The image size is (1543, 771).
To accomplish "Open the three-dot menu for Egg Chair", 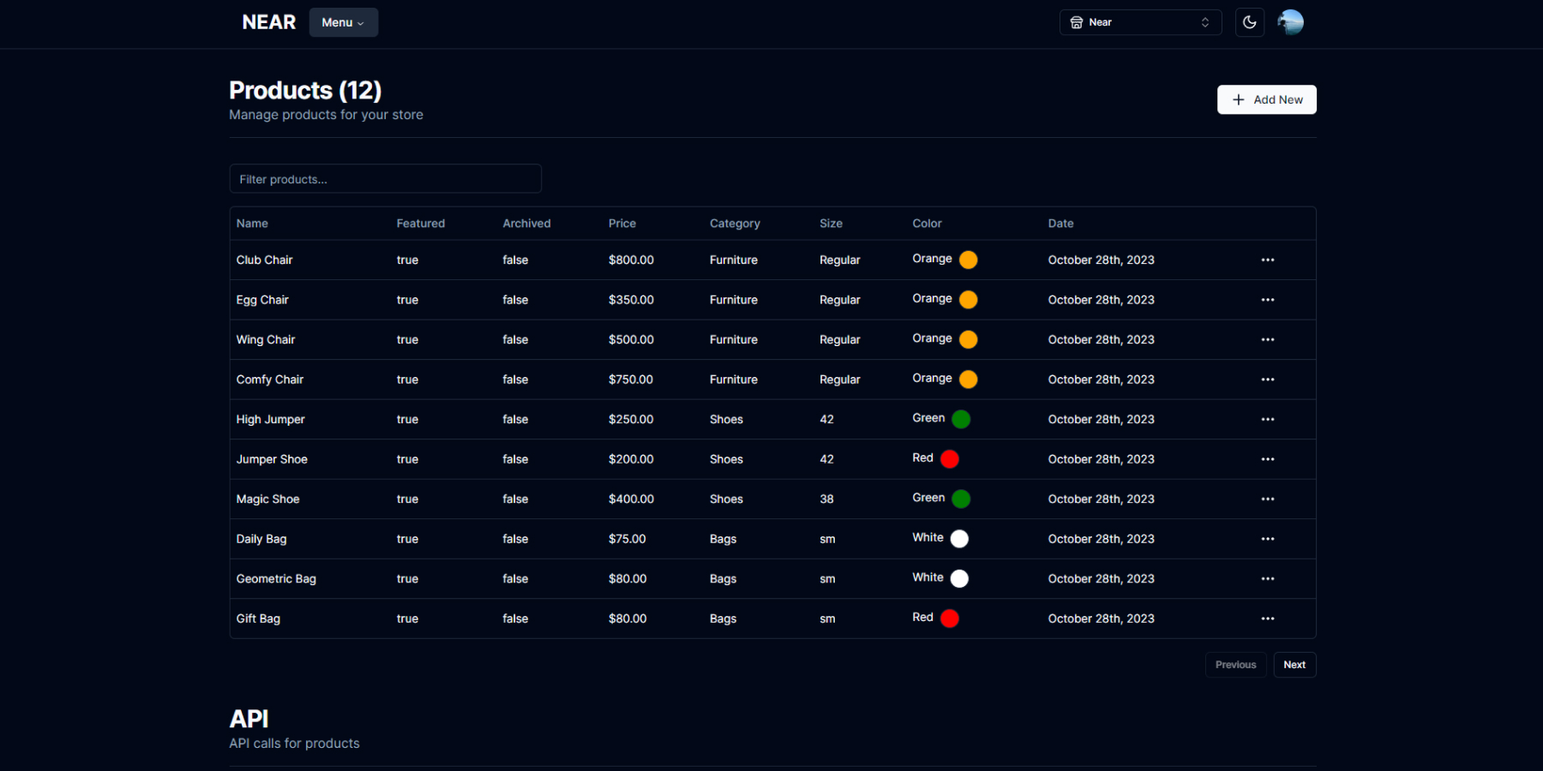I will click(1267, 300).
